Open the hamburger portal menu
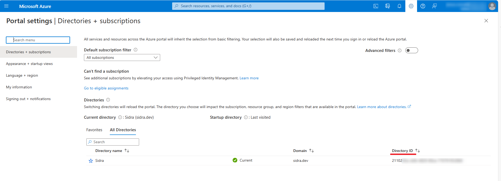 point(6,6)
